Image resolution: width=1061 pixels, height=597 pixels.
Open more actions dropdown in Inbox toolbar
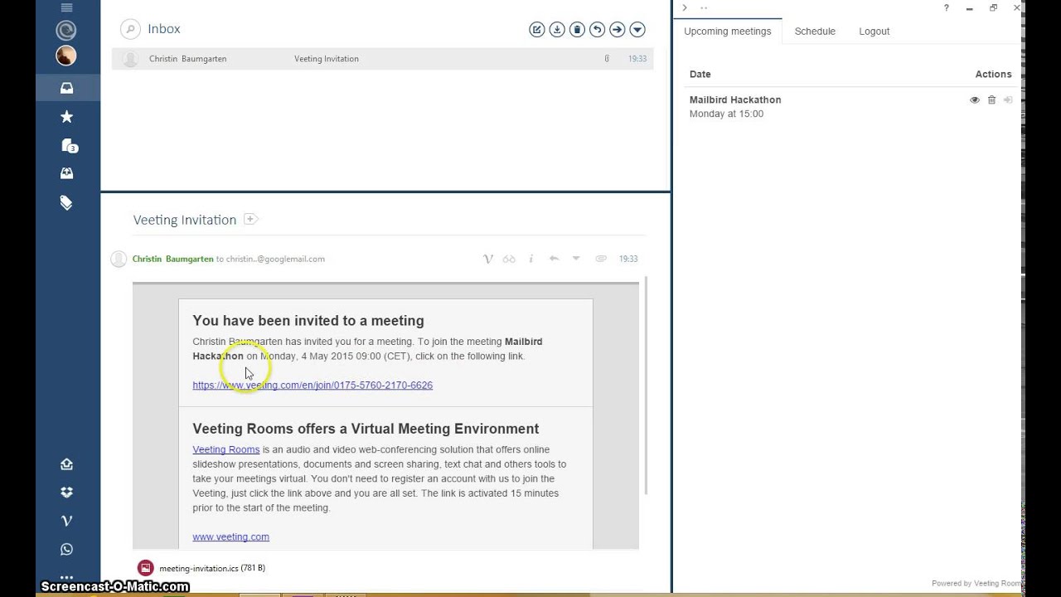637,30
